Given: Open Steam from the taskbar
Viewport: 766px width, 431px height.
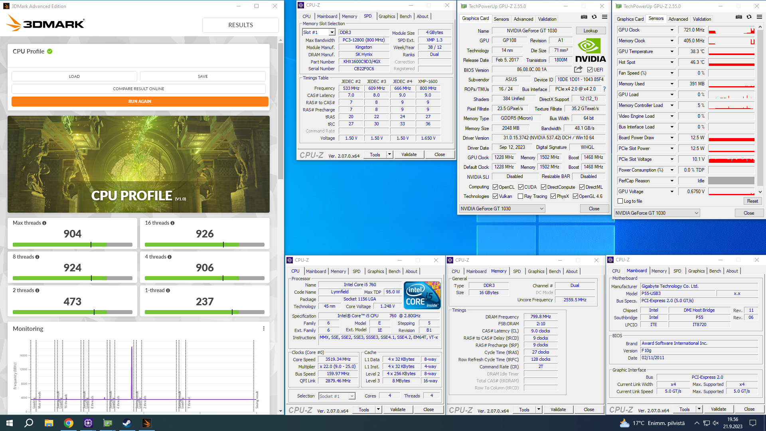Looking at the screenshot, I should pyautogui.click(x=127, y=423).
